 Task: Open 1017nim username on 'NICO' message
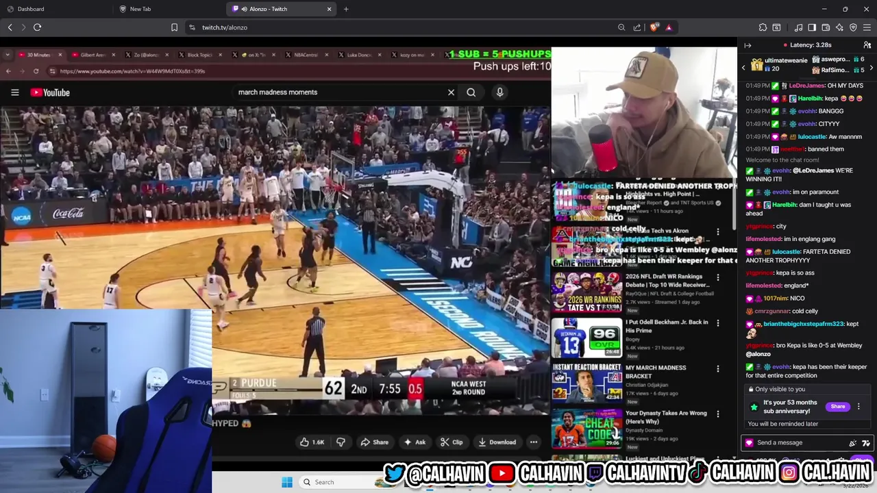pos(775,299)
